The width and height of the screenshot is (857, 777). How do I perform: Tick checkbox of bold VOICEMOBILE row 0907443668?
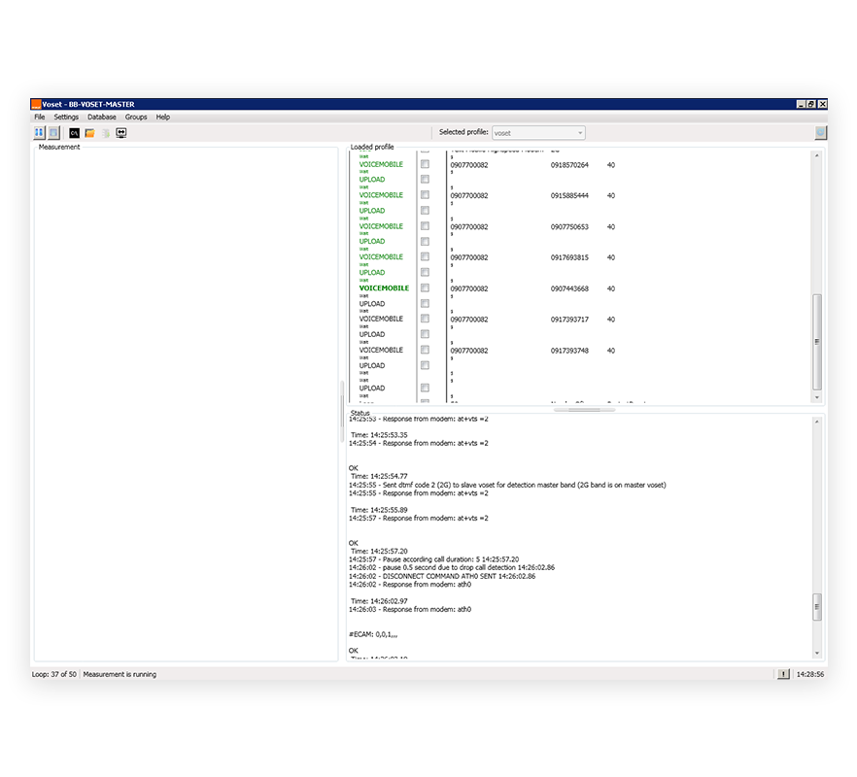coord(425,287)
